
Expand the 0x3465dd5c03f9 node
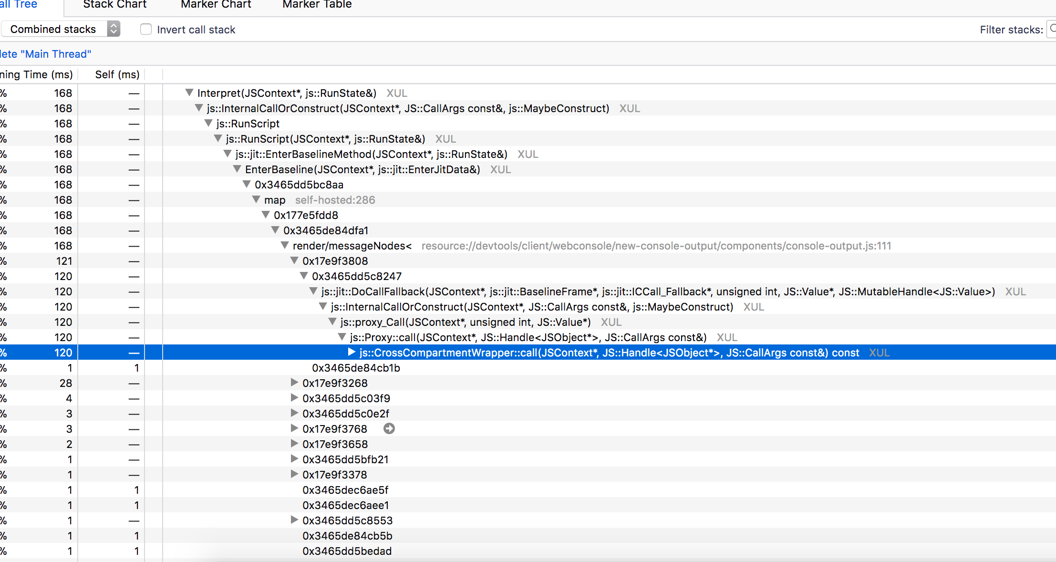(x=294, y=398)
